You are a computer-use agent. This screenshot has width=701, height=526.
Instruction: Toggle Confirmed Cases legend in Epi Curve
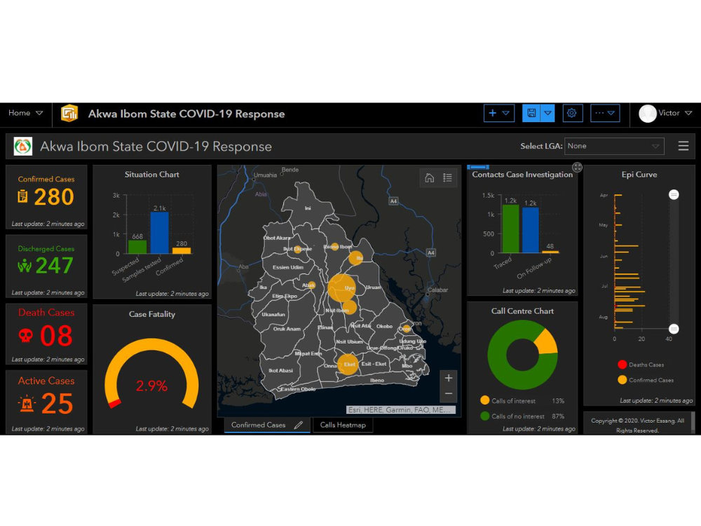(646, 380)
